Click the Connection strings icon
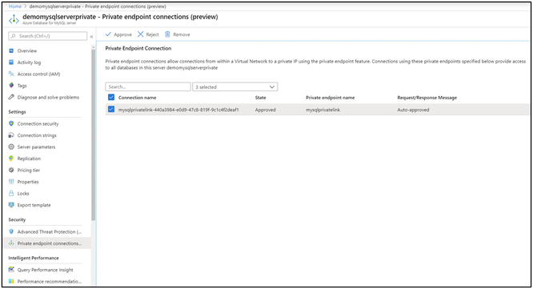 point(11,135)
